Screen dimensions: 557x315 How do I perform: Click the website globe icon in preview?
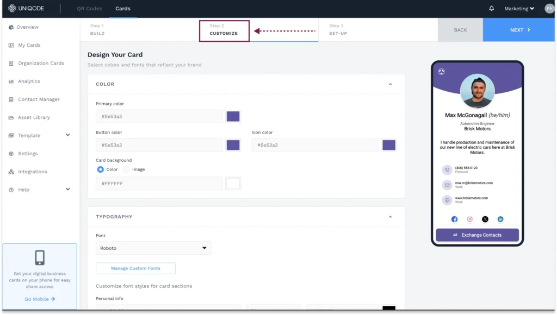(x=447, y=200)
